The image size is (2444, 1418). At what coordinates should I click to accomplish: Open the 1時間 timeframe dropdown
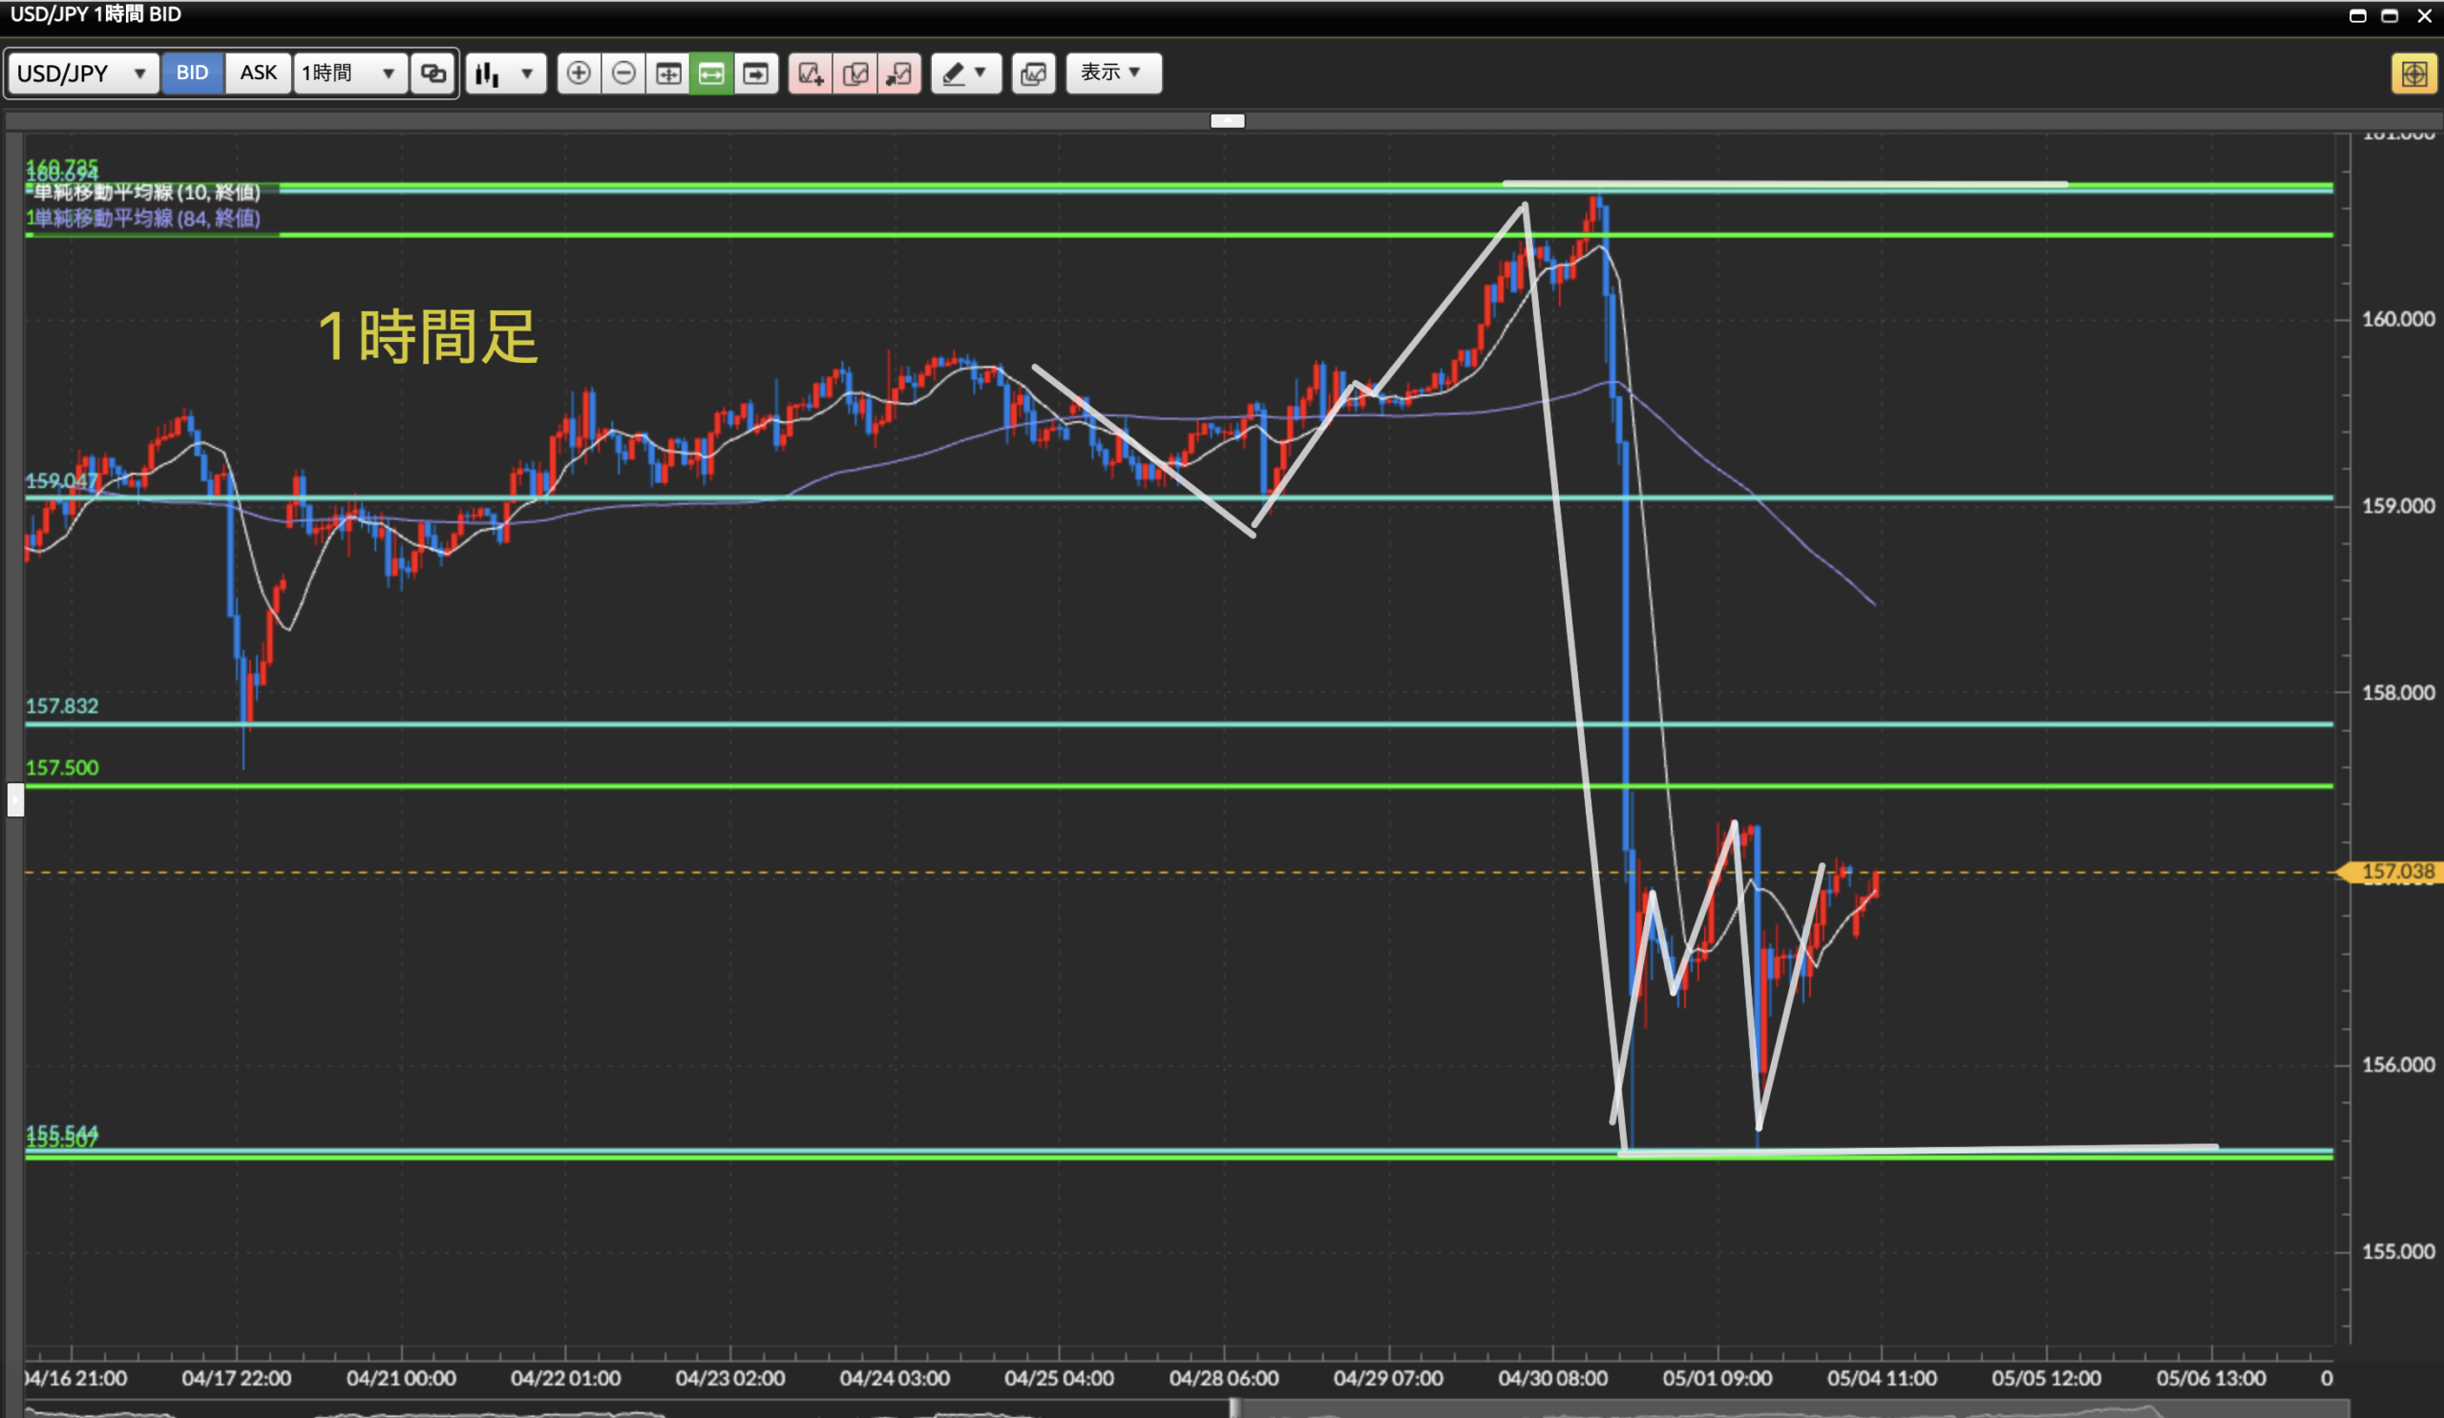pyautogui.click(x=350, y=74)
